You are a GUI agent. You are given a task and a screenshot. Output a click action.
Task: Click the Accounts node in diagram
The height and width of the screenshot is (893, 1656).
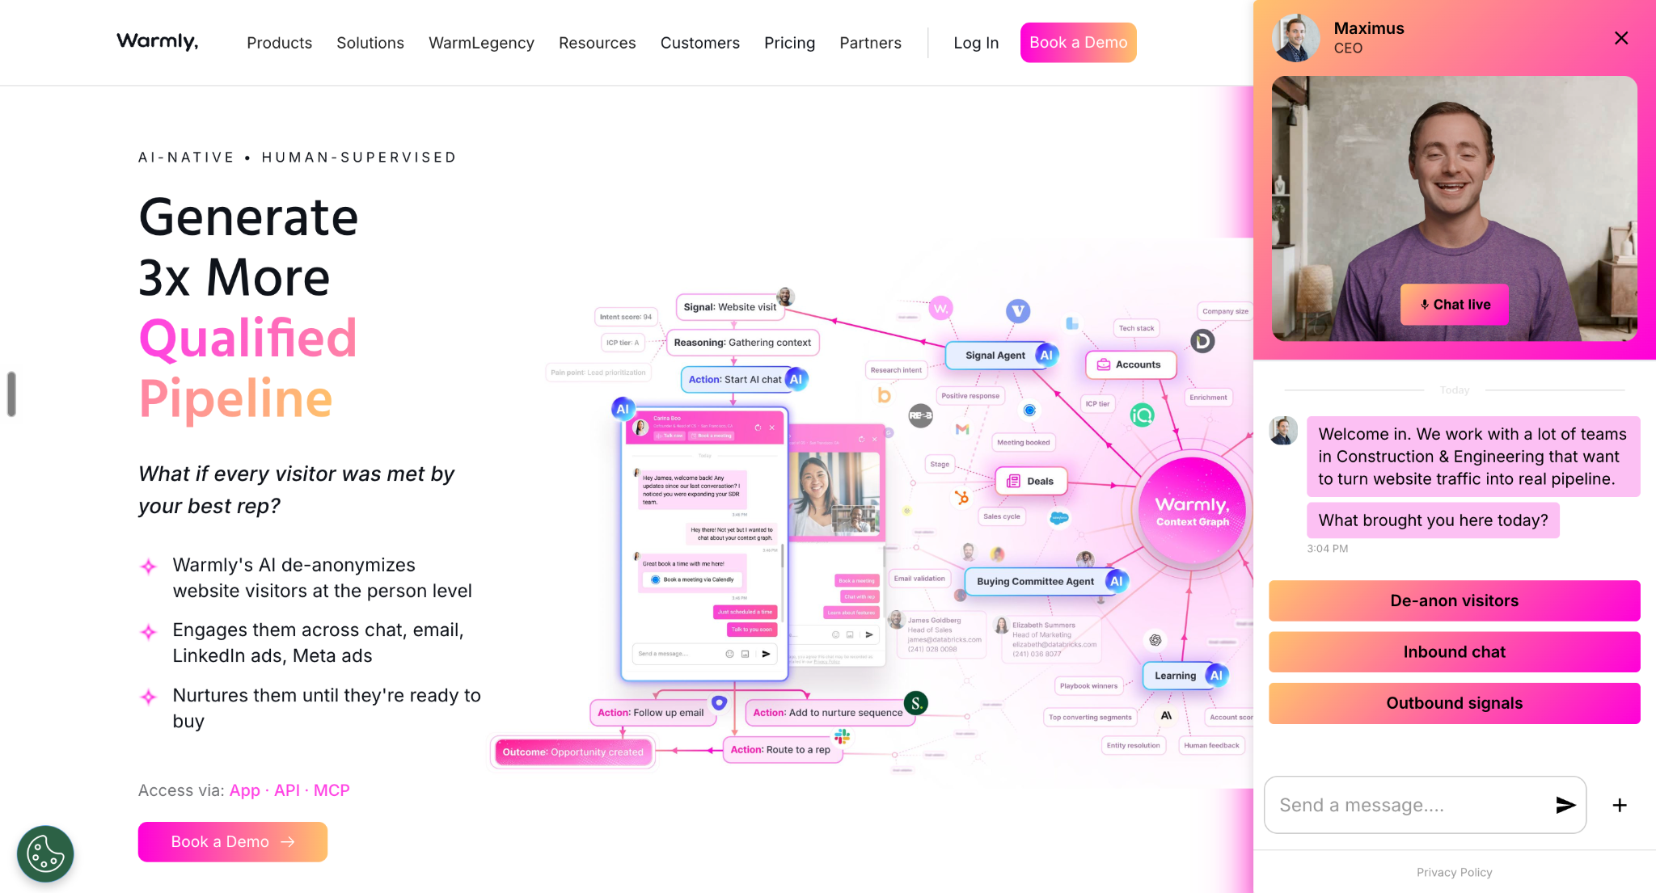[1130, 364]
